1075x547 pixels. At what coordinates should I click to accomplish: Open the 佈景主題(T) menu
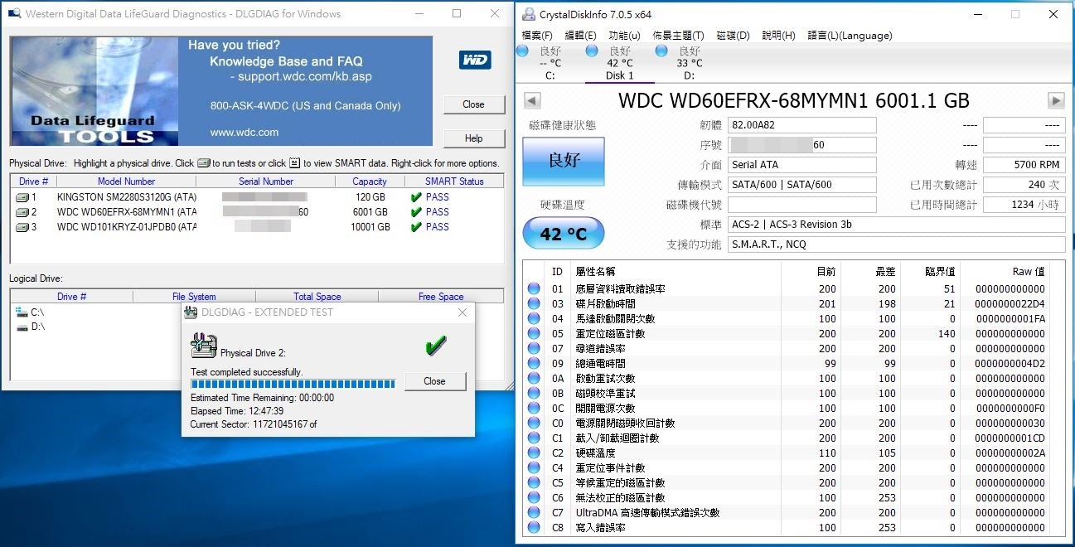(678, 36)
